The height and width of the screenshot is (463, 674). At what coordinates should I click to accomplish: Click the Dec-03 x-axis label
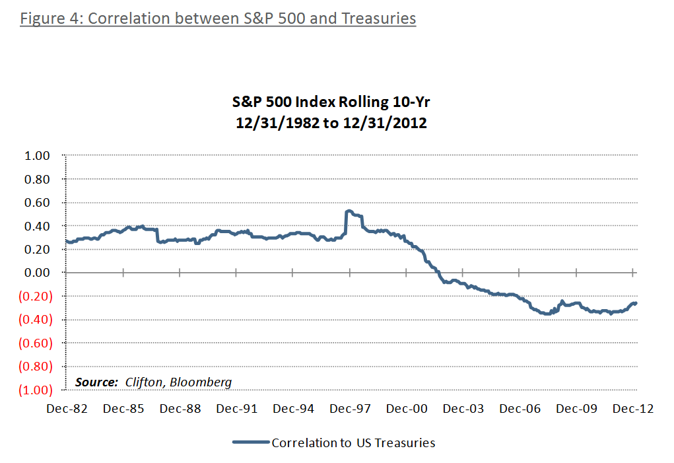click(464, 409)
